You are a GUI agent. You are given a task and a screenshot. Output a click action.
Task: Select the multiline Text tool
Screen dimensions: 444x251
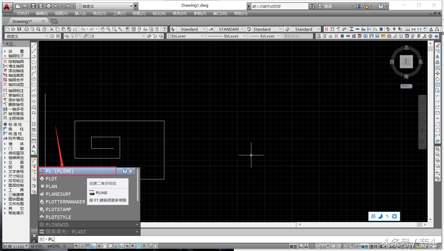(34, 147)
